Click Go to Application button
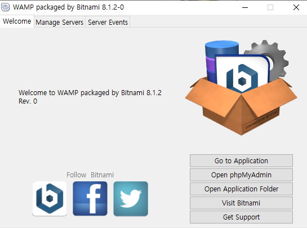 (x=241, y=160)
